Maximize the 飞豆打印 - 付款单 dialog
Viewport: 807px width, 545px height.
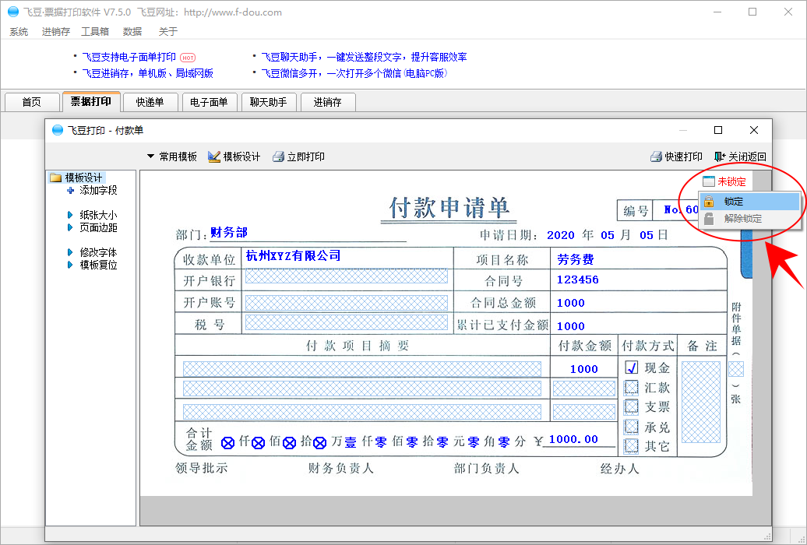tap(718, 130)
